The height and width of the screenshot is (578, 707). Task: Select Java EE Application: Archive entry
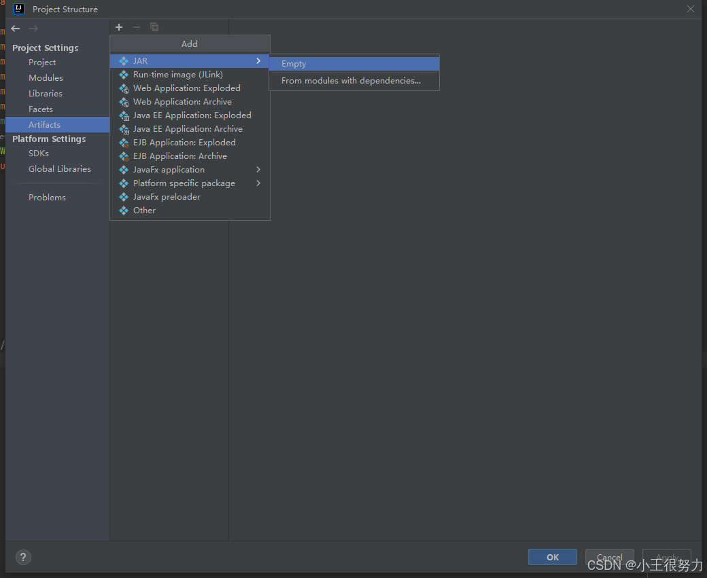(190, 129)
